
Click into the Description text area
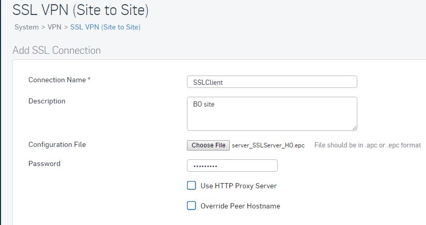point(272,114)
